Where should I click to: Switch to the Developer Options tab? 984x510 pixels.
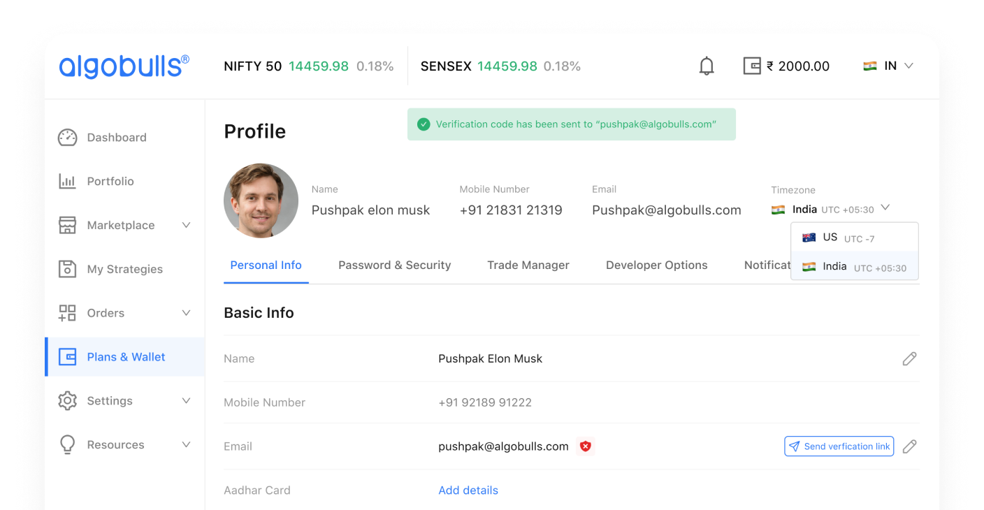point(657,265)
